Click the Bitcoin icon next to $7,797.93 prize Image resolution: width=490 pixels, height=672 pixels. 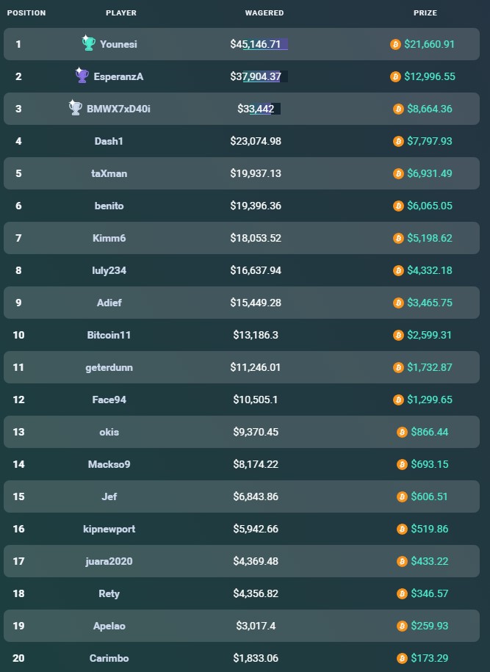click(399, 141)
